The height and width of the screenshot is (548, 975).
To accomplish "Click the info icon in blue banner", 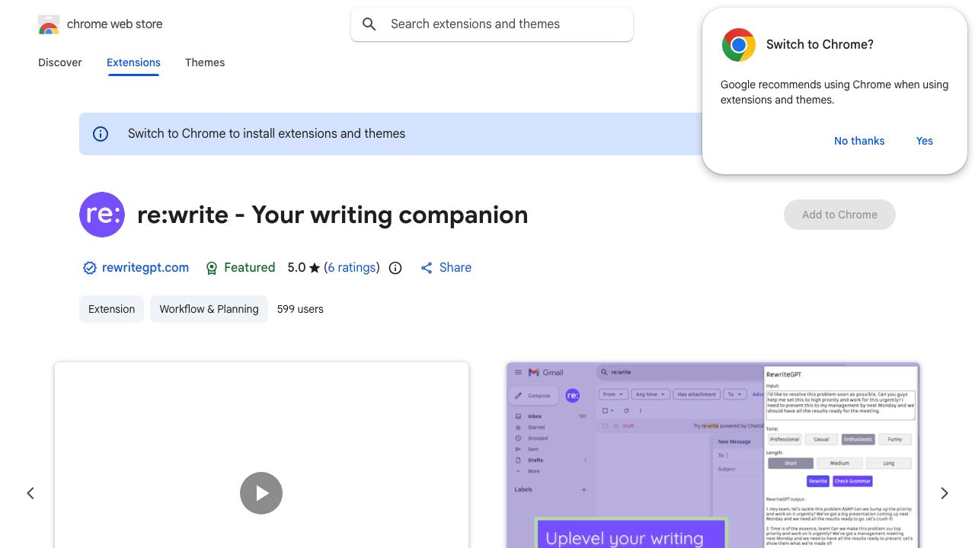I will point(101,134).
